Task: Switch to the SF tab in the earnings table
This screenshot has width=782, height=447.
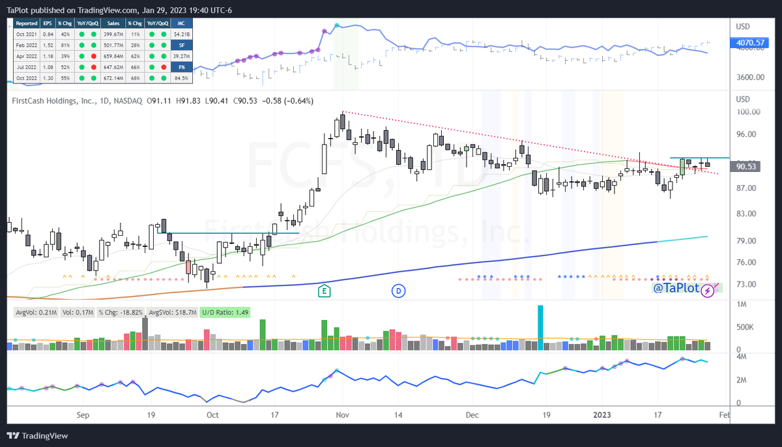Action: point(182,45)
